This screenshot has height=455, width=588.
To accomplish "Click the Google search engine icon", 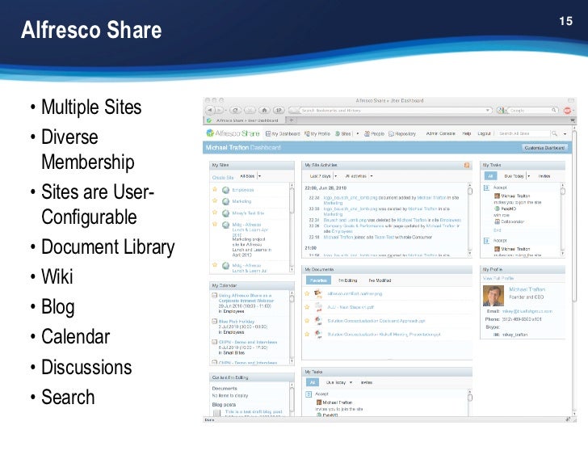I will [x=500, y=110].
